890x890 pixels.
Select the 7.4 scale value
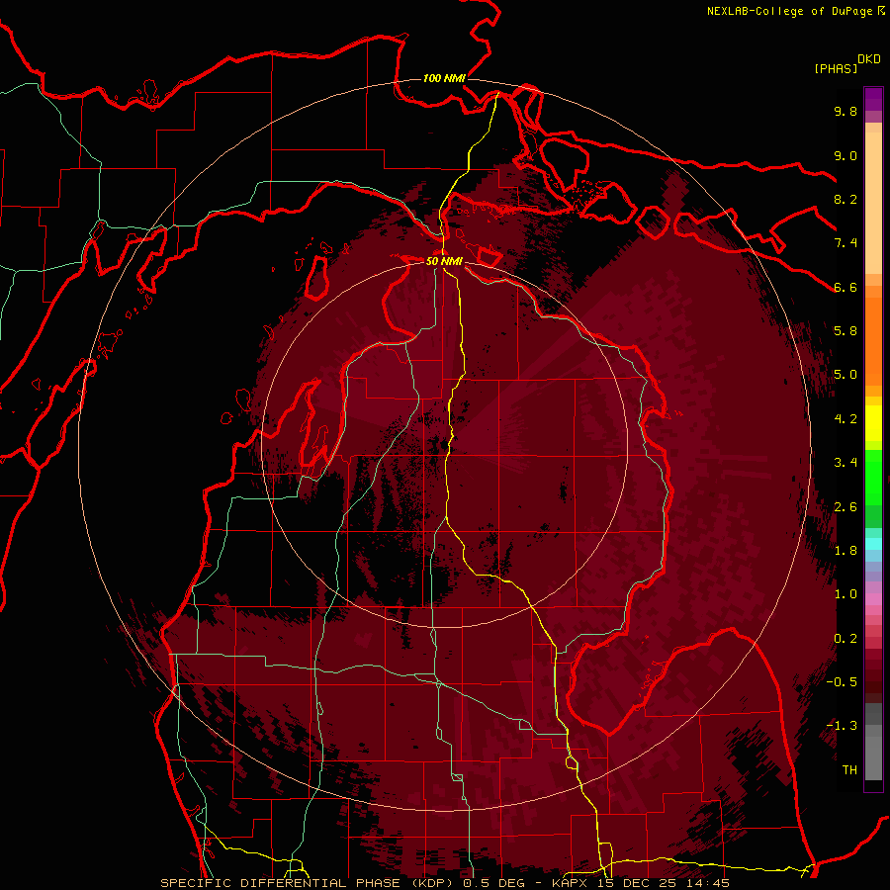[x=845, y=243]
